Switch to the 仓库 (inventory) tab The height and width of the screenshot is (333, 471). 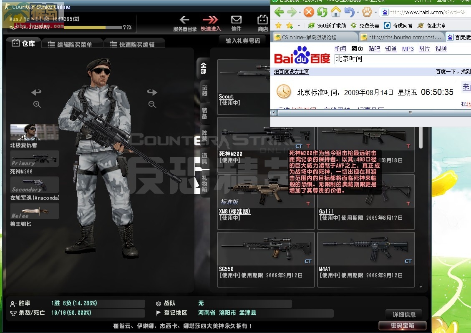(x=23, y=43)
